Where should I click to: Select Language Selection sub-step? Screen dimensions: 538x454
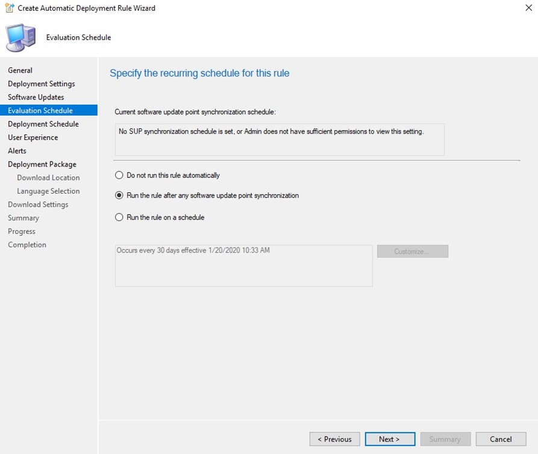[48, 191]
